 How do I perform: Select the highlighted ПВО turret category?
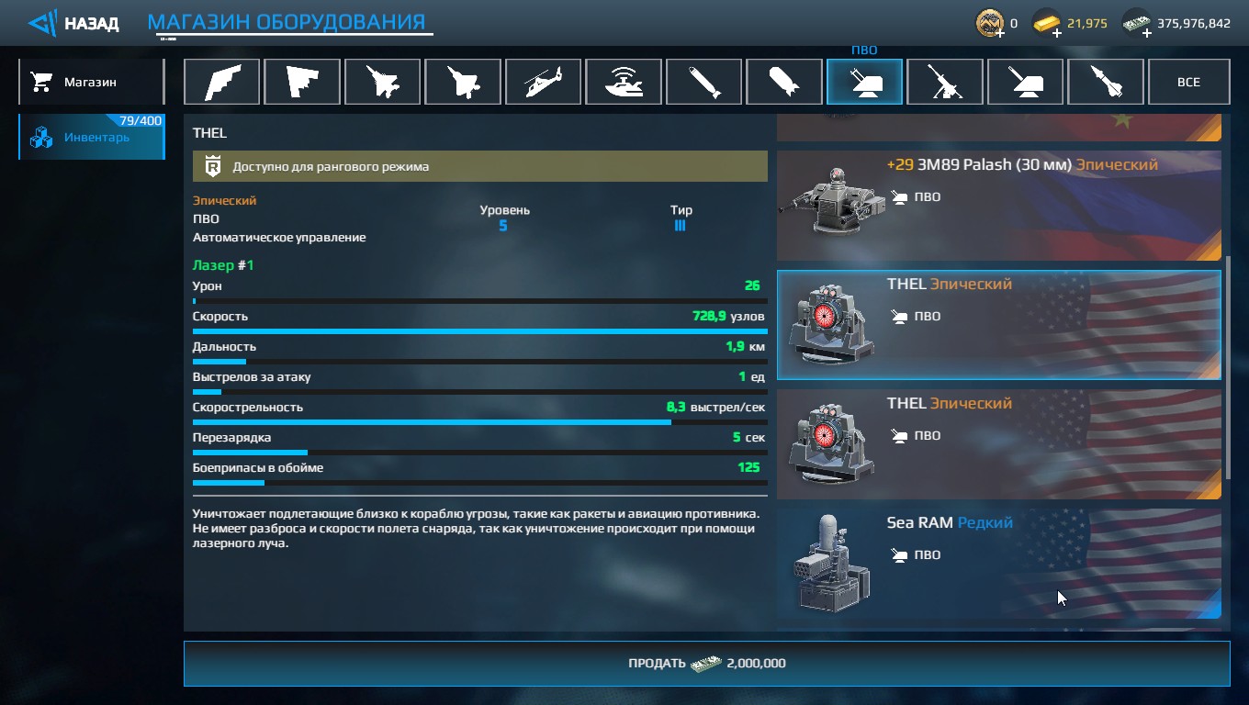click(864, 82)
